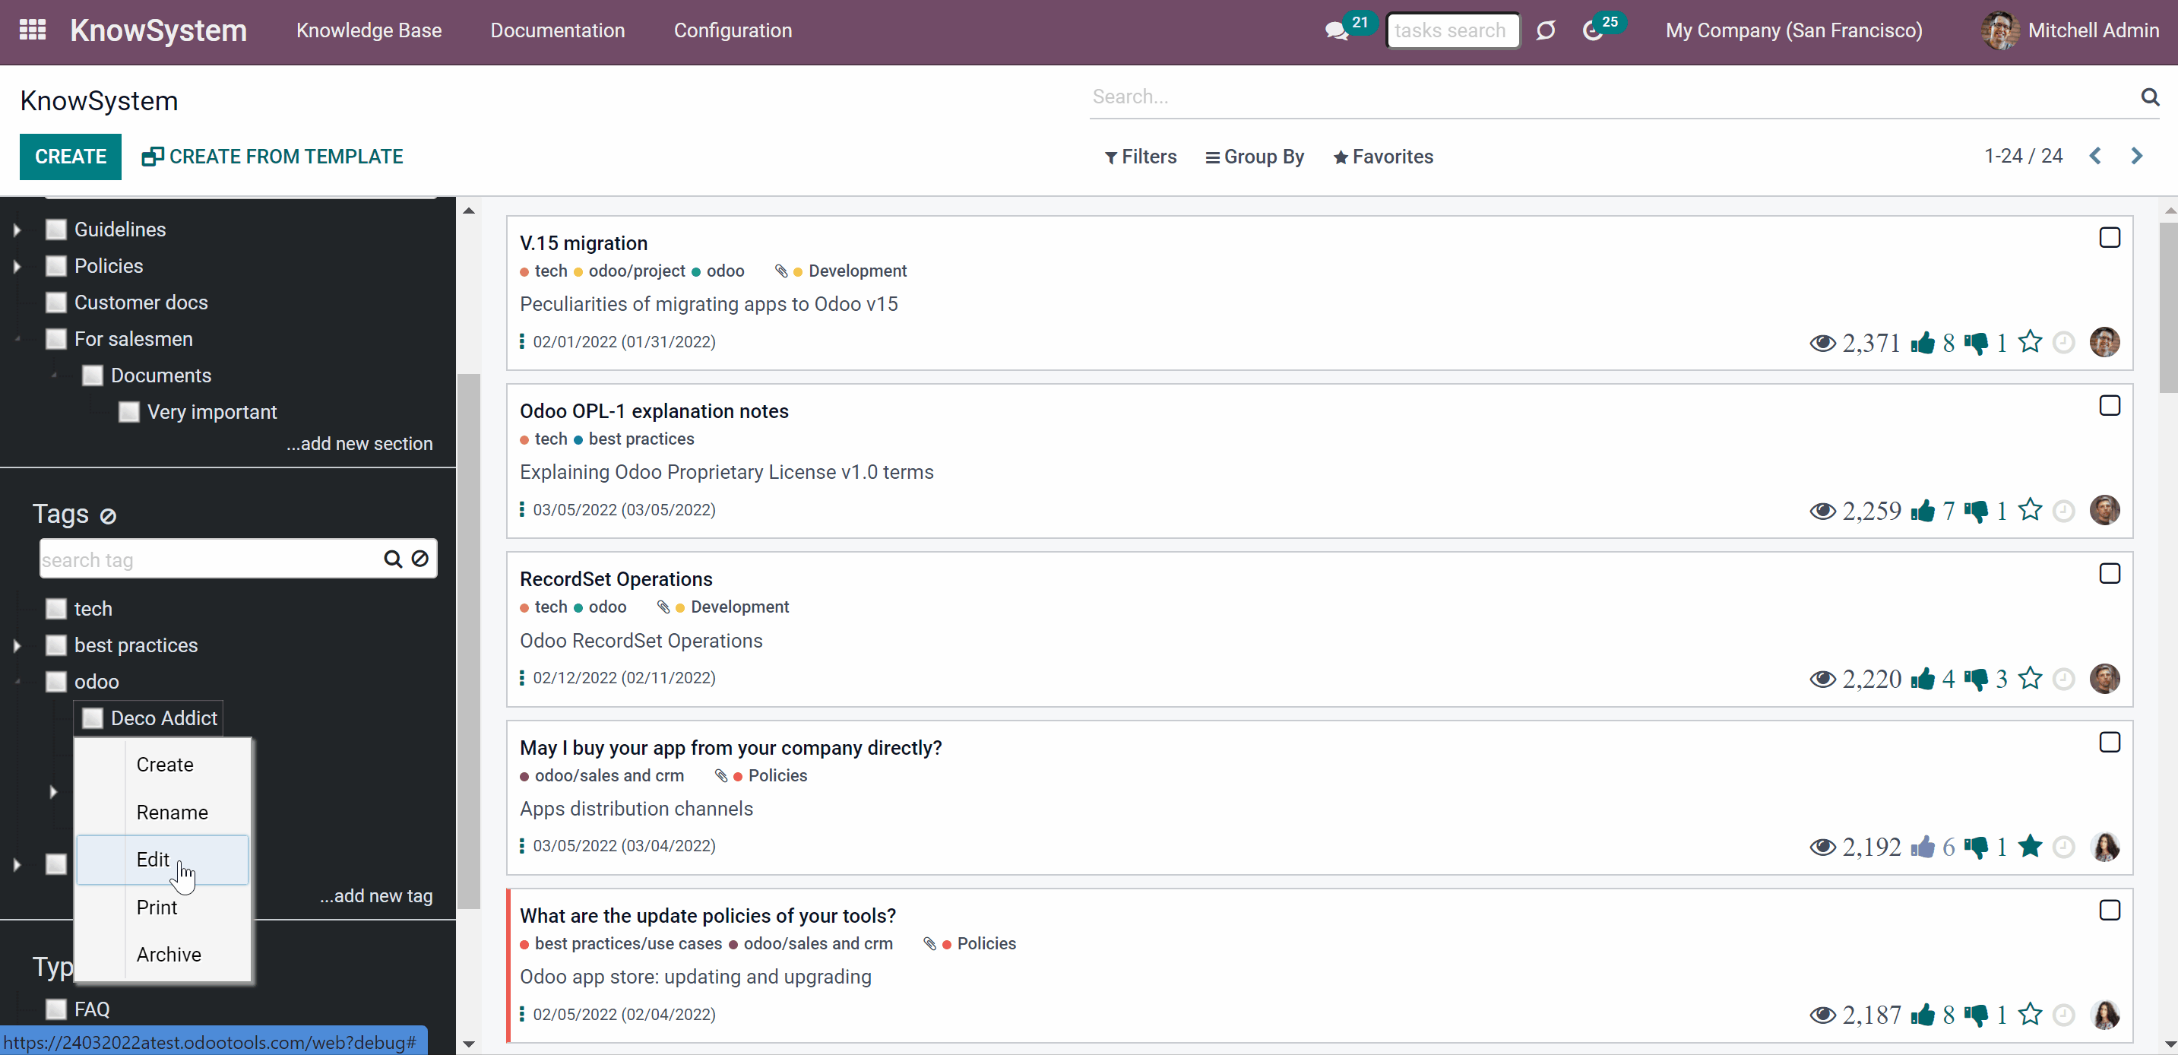The height and width of the screenshot is (1055, 2178).
Task: Star the Odoo OPL-1 explanation notes article
Action: pyautogui.click(x=2030, y=510)
